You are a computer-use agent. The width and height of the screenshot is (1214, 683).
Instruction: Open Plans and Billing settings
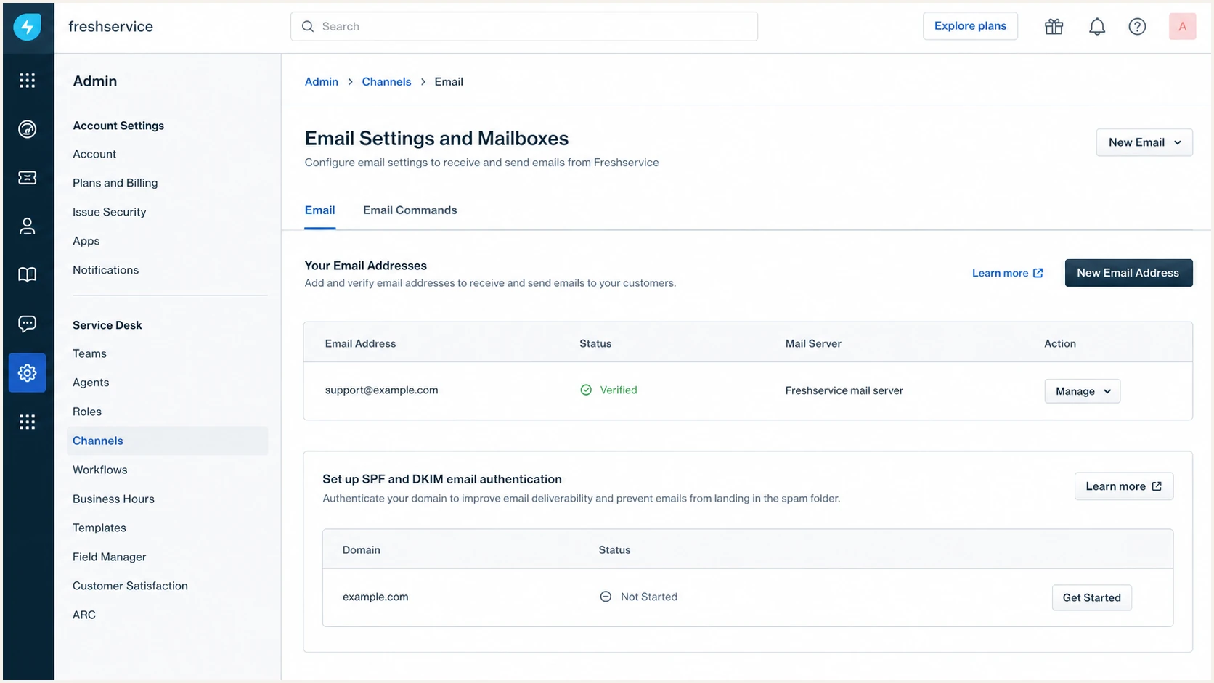click(x=115, y=183)
